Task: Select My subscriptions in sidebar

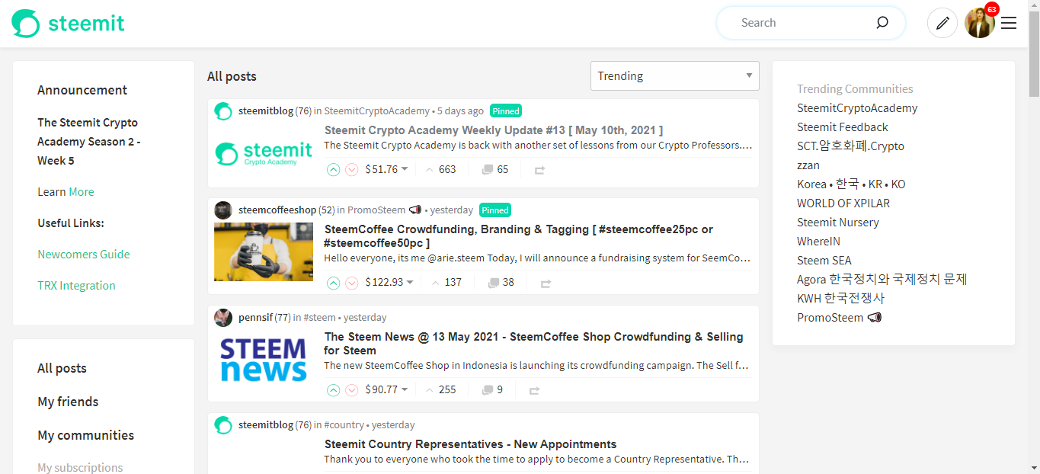Action: click(80, 467)
